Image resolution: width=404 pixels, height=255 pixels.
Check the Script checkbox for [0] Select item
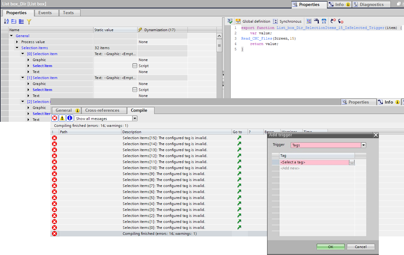135,66
